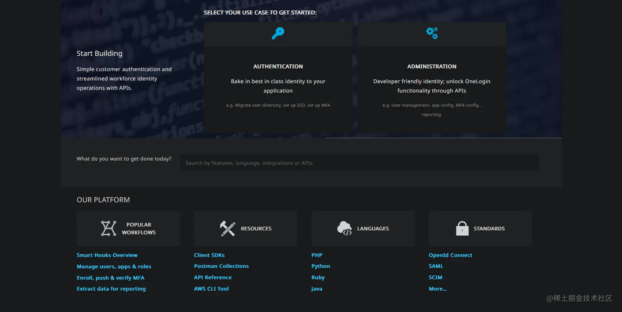
Task: Click the LANGUAGES label
Action: pyautogui.click(x=373, y=229)
